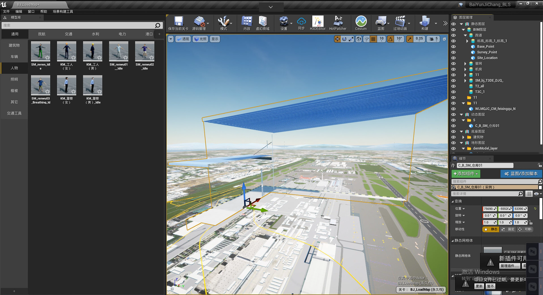Expand the 管网 layer tree node
Screen dimensions: 543x295
(465, 64)
